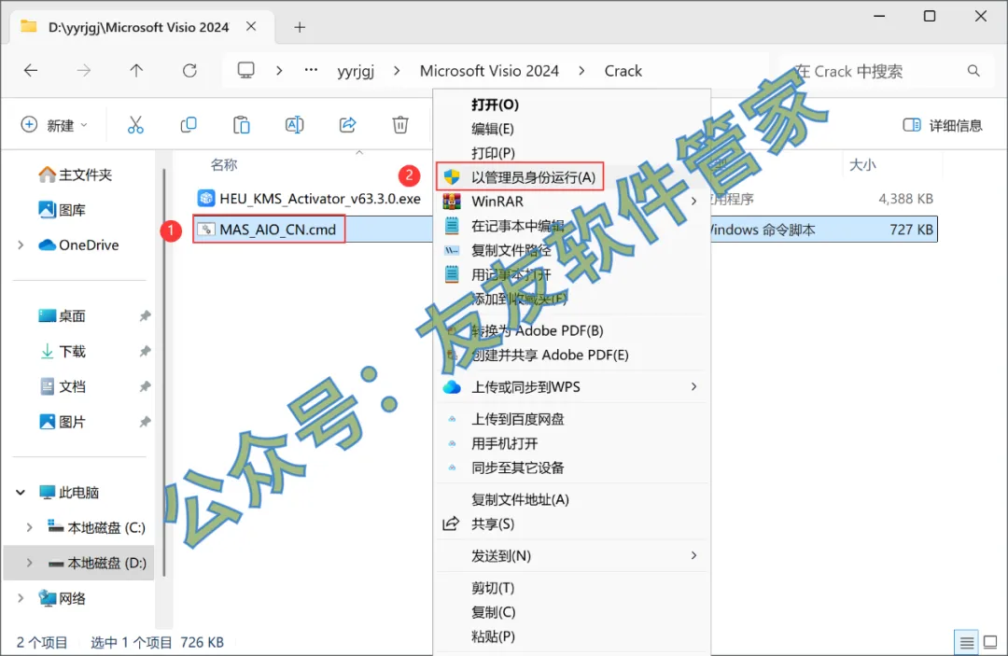Image resolution: width=1008 pixels, height=656 pixels.
Task: Open 图库 in navigation pane
Action: 63,209
